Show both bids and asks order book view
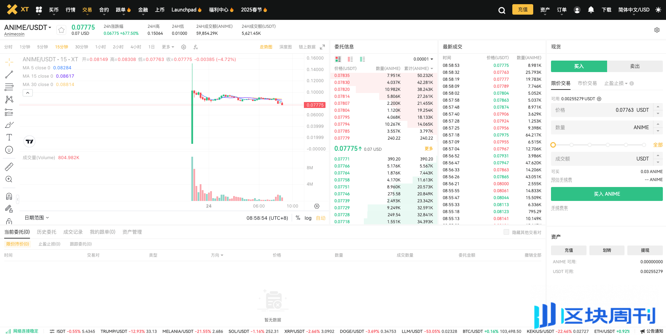This screenshot has width=666, height=335. coord(338,59)
